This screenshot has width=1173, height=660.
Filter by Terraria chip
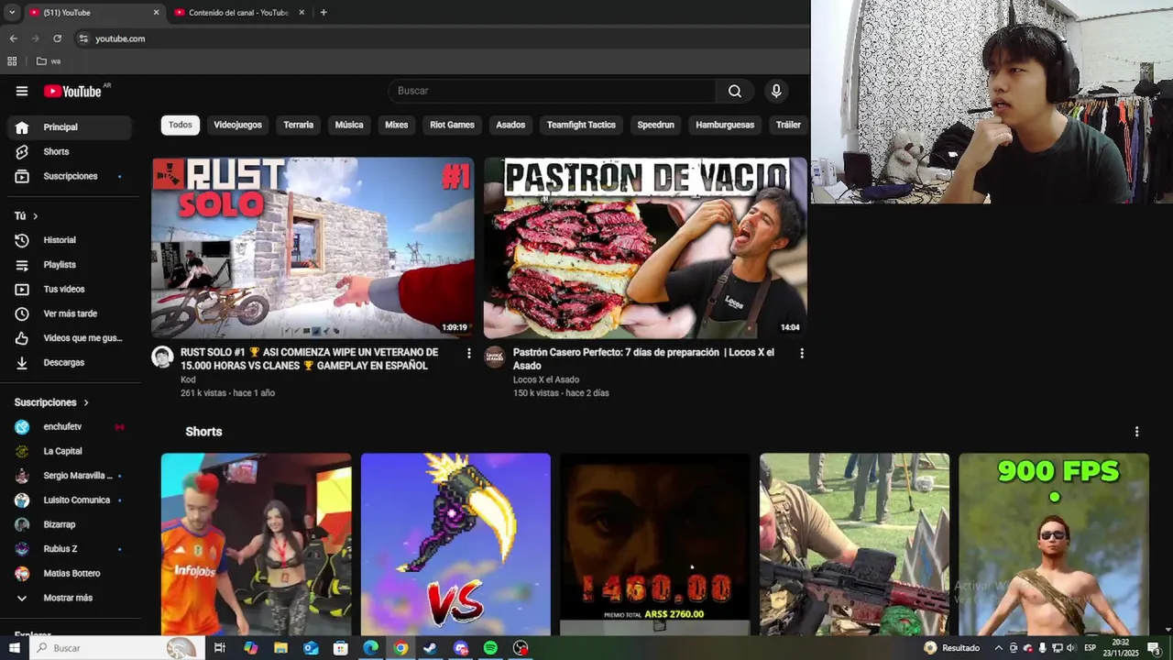tap(298, 125)
